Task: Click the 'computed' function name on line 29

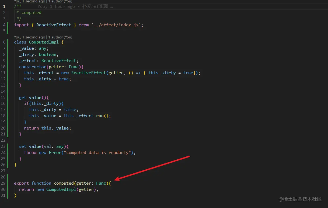Action: (64, 183)
